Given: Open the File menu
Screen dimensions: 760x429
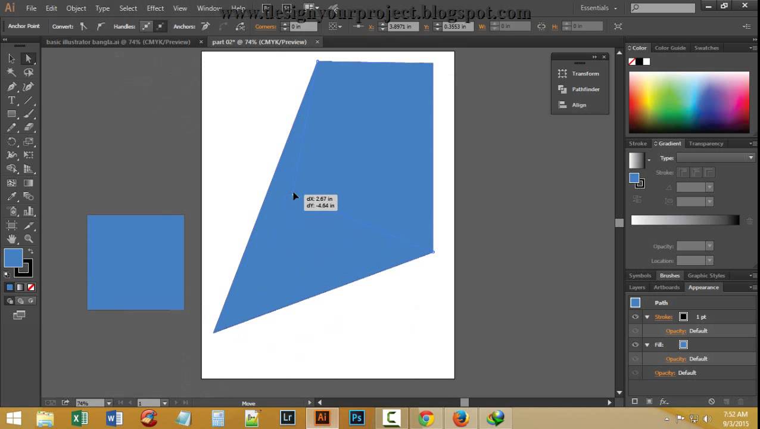Looking at the screenshot, I should pyautogui.click(x=31, y=8).
